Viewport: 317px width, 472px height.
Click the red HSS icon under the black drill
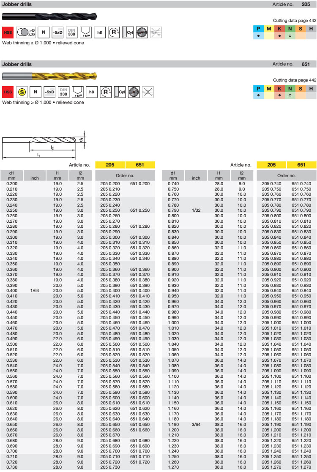tap(7, 33)
